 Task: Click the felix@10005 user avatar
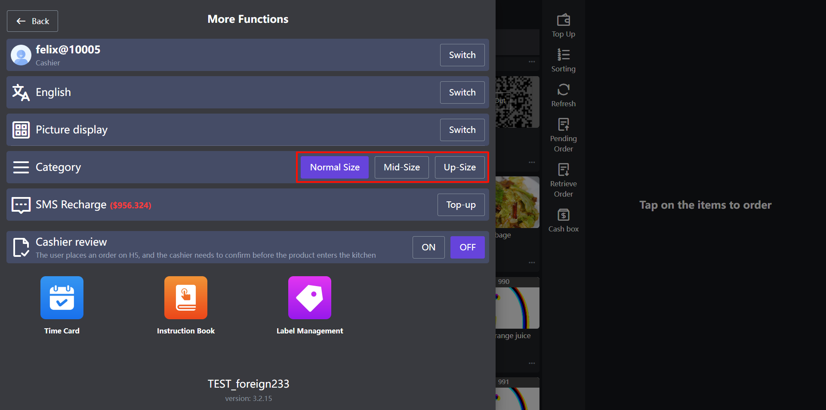pyautogui.click(x=21, y=55)
